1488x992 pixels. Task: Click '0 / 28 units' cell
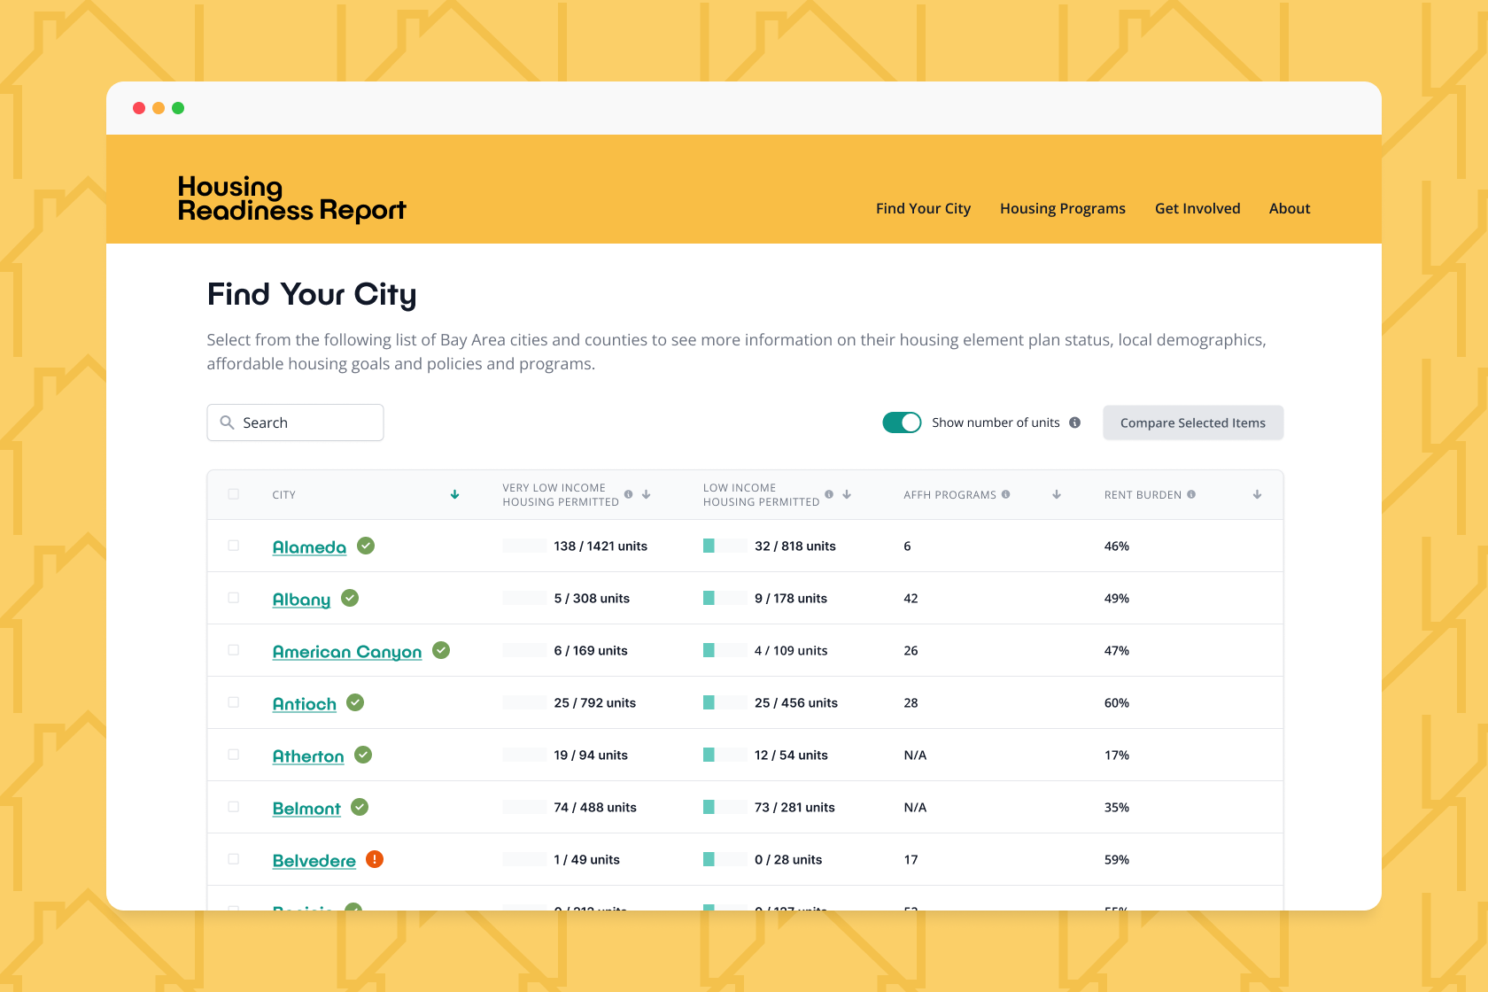[x=788, y=859]
